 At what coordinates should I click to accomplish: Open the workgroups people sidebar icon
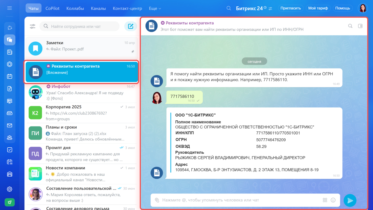[x=10, y=137]
